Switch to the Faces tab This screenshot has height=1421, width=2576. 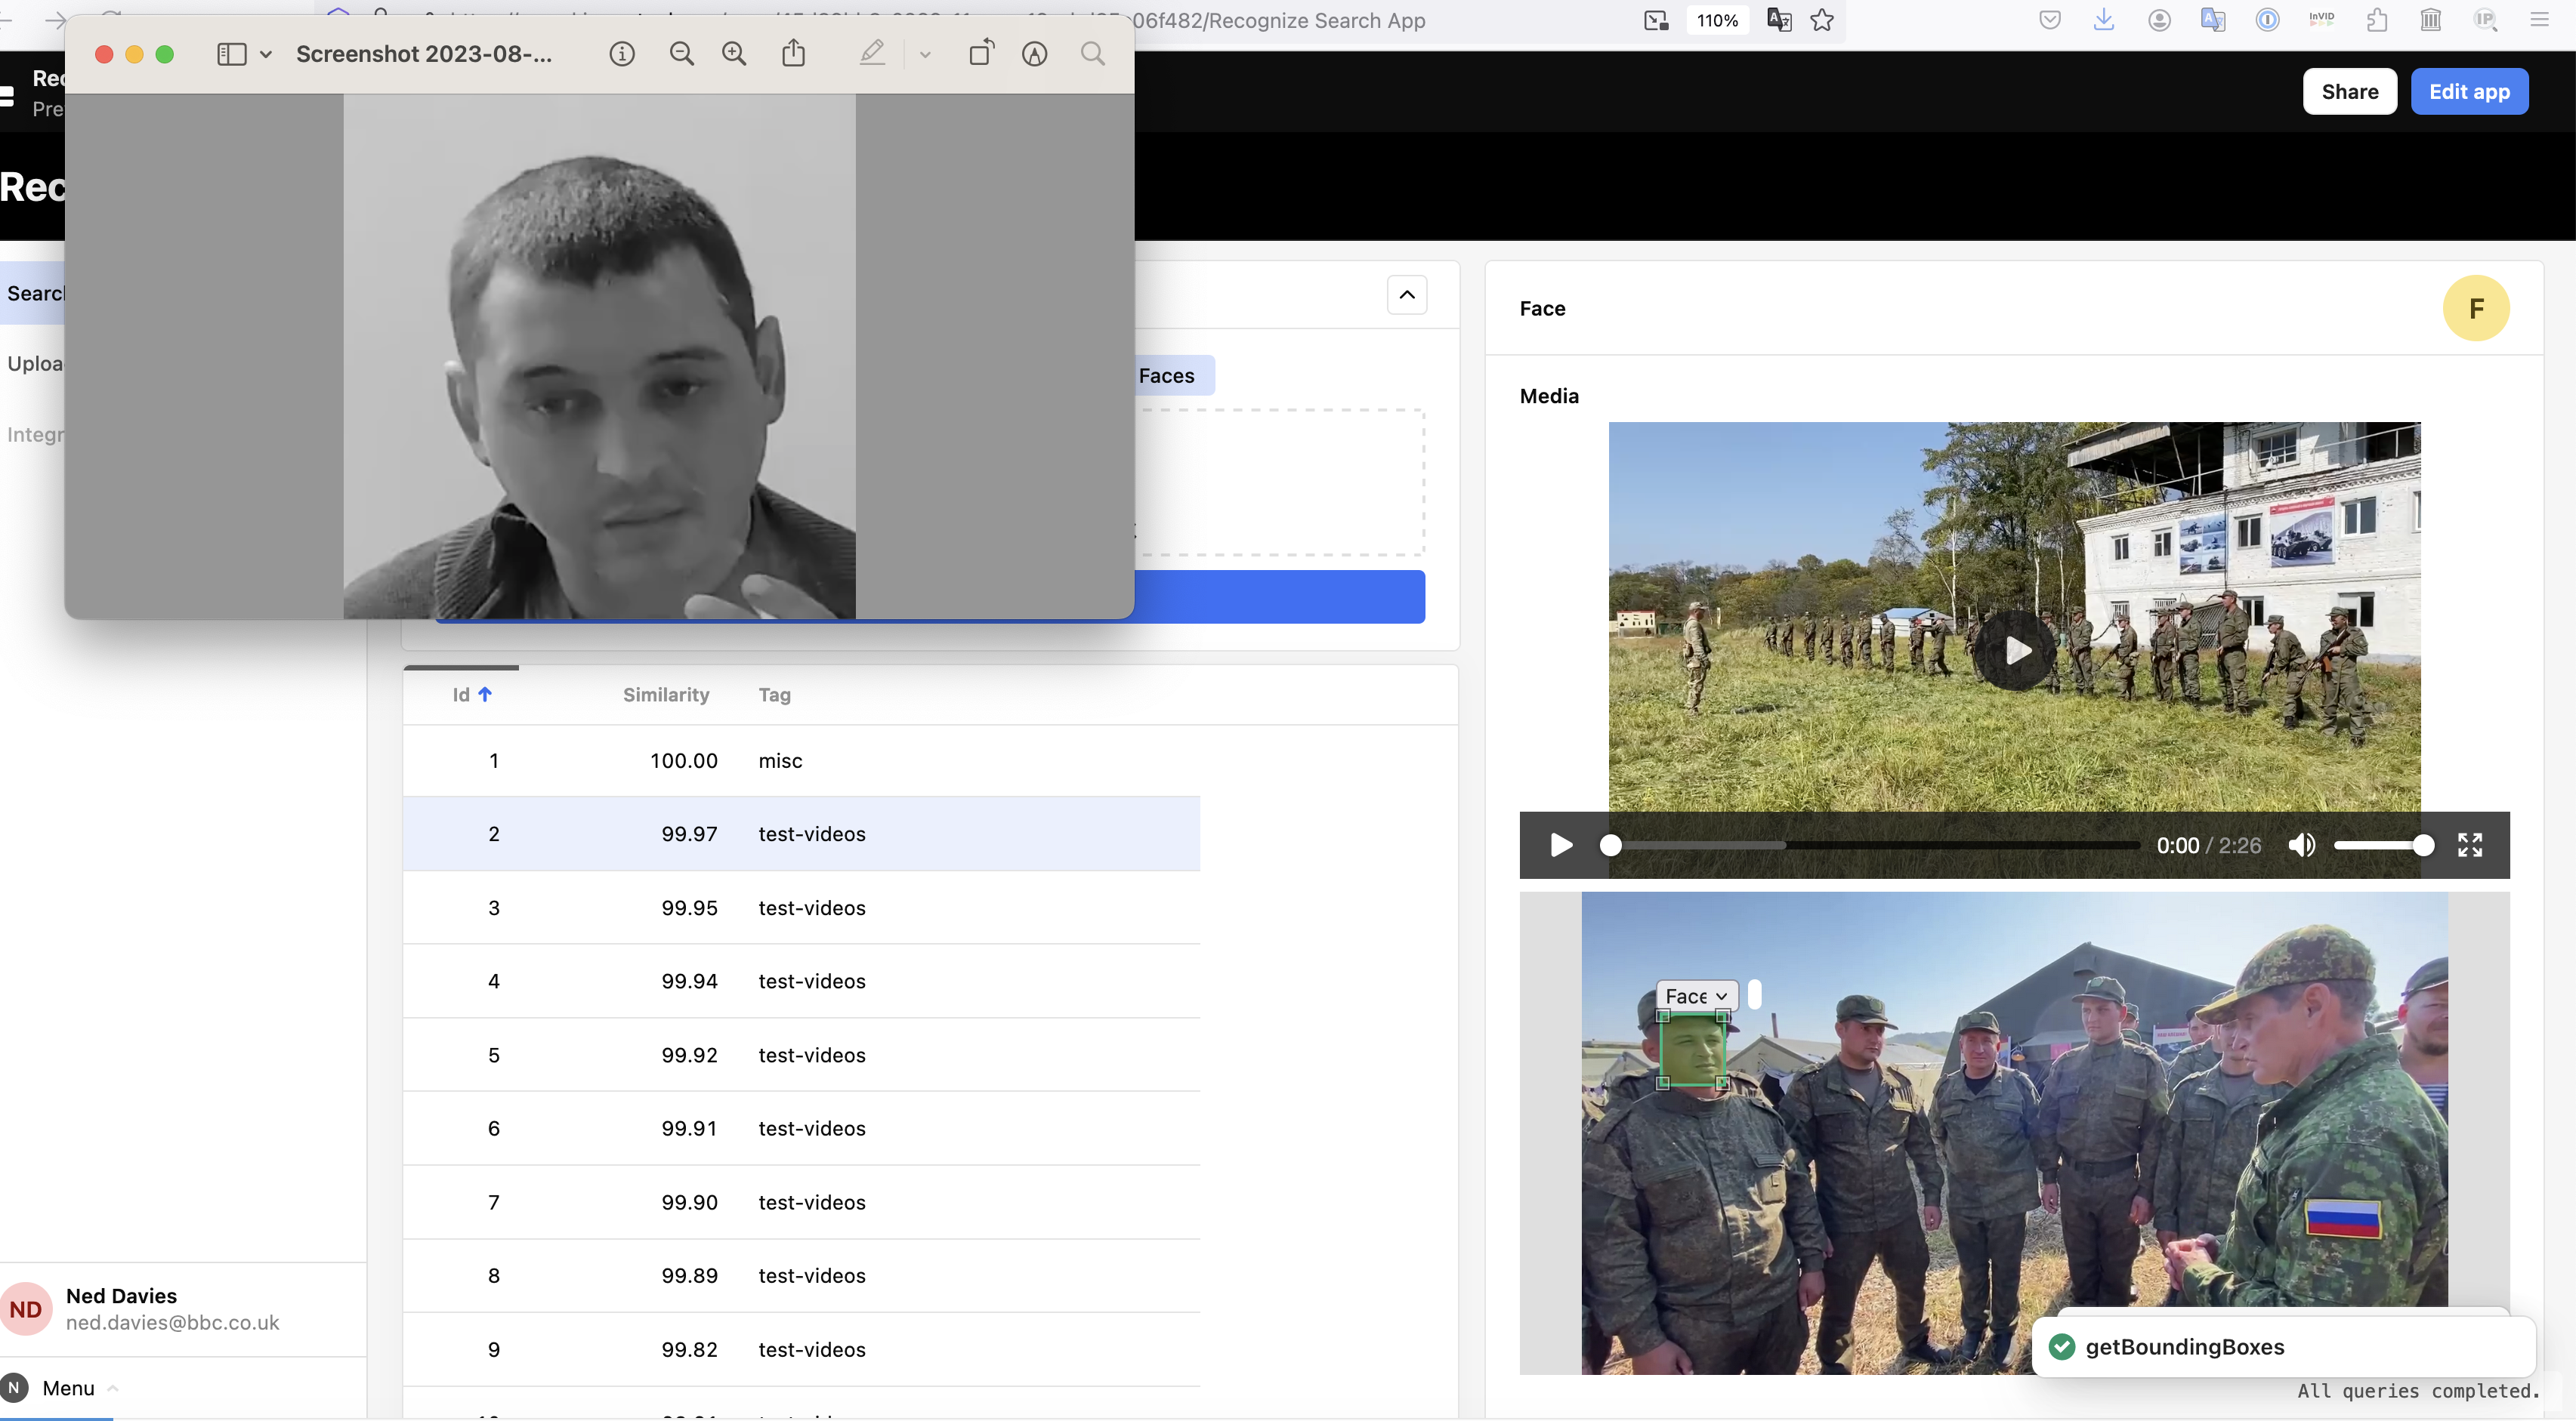click(1167, 376)
